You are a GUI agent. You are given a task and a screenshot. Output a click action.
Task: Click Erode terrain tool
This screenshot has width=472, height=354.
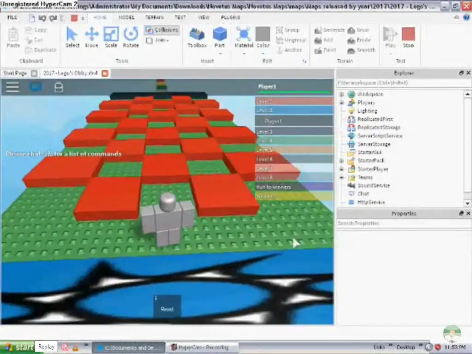click(359, 40)
